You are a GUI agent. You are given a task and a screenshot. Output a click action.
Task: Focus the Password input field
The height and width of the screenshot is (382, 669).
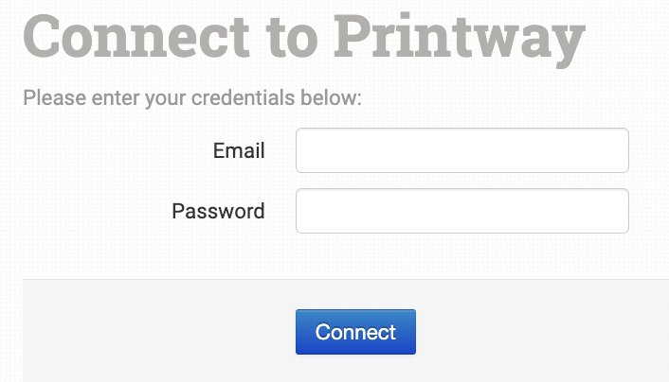[x=462, y=211]
